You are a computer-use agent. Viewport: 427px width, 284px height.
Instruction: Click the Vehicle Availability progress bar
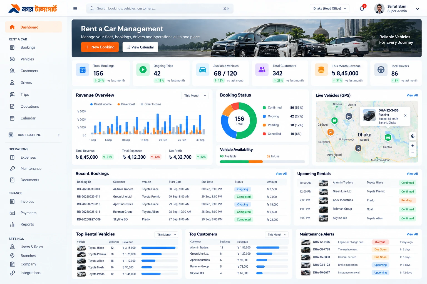tap(262, 162)
